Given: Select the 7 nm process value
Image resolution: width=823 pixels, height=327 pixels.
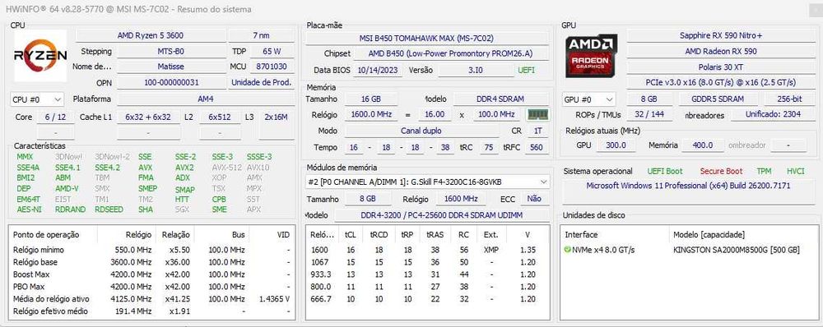Looking at the screenshot, I should (x=261, y=35).
